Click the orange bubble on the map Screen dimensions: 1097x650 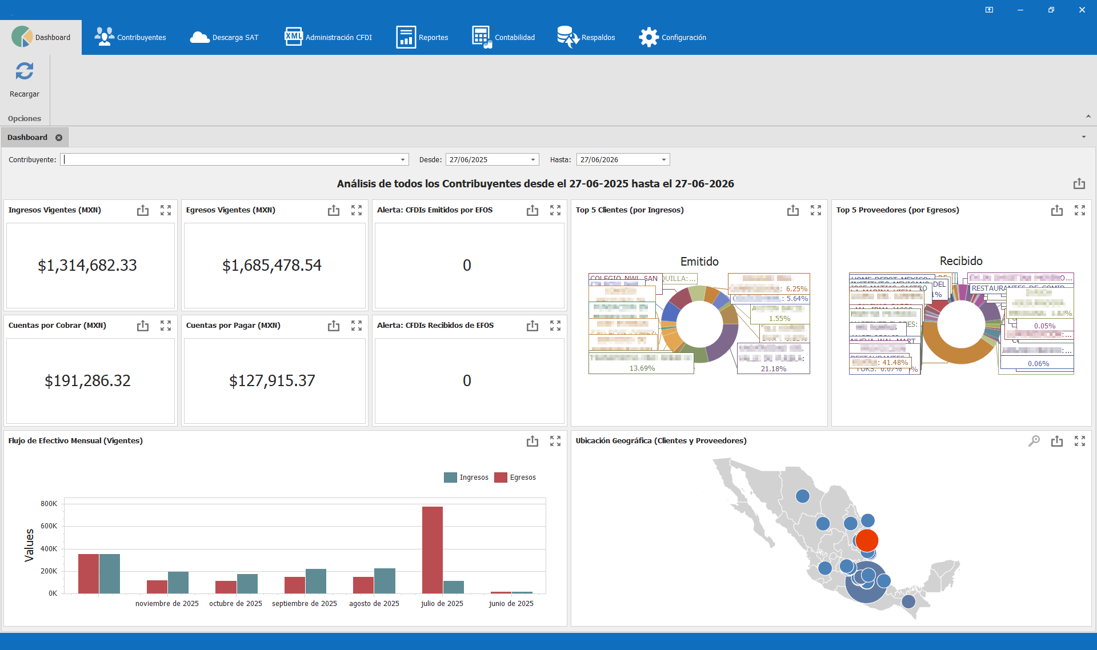[867, 540]
